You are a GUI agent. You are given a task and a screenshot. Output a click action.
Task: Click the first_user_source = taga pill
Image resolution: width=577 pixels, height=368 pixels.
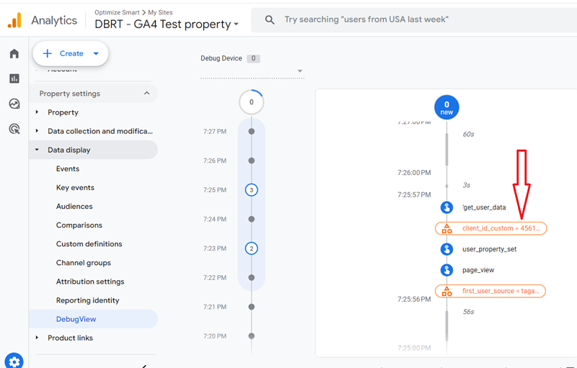pos(490,291)
